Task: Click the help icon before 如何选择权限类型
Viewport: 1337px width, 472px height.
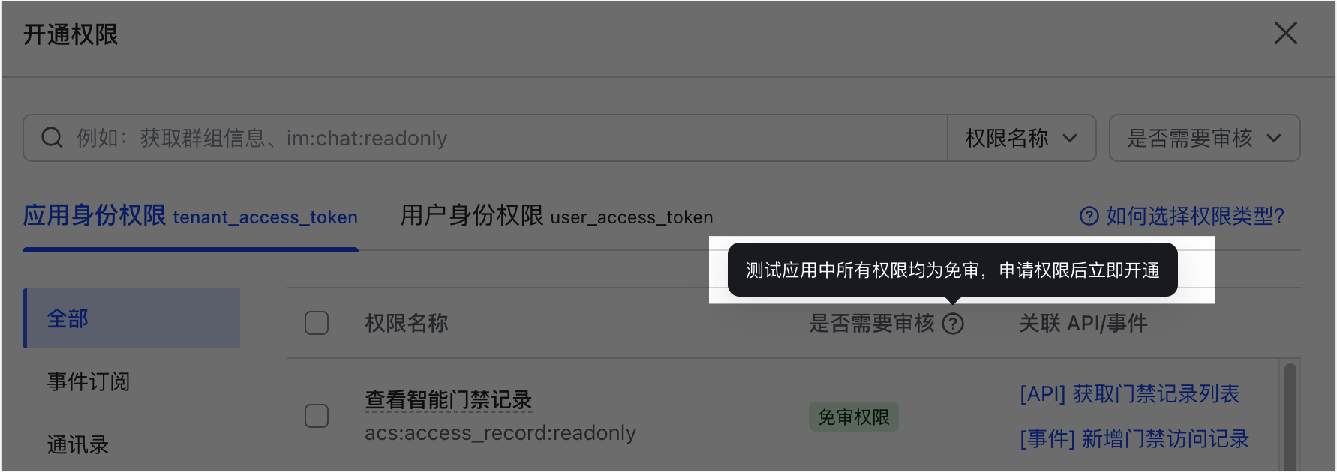Action: (1089, 217)
